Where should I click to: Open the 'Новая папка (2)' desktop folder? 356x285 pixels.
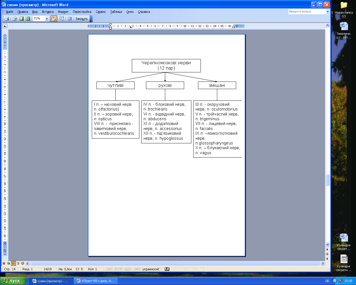click(344, 9)
